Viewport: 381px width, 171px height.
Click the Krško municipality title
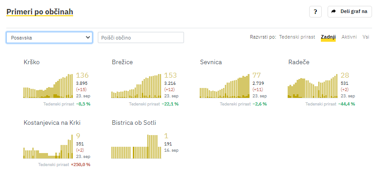31,62
